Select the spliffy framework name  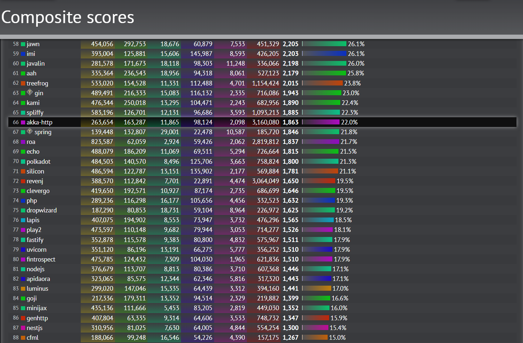(x=35, y=113)
